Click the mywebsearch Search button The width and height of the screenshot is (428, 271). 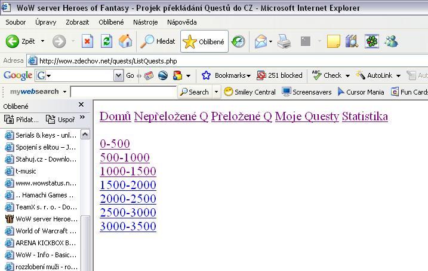(x=195, y=92)
